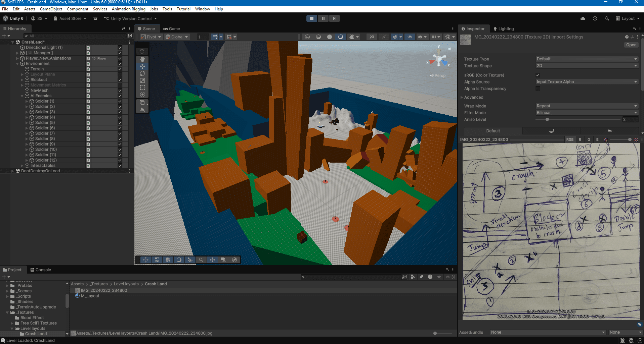Open the Texture Type dropdown
The width and height of the screenshot is (644, 344).
pos(586,59)
